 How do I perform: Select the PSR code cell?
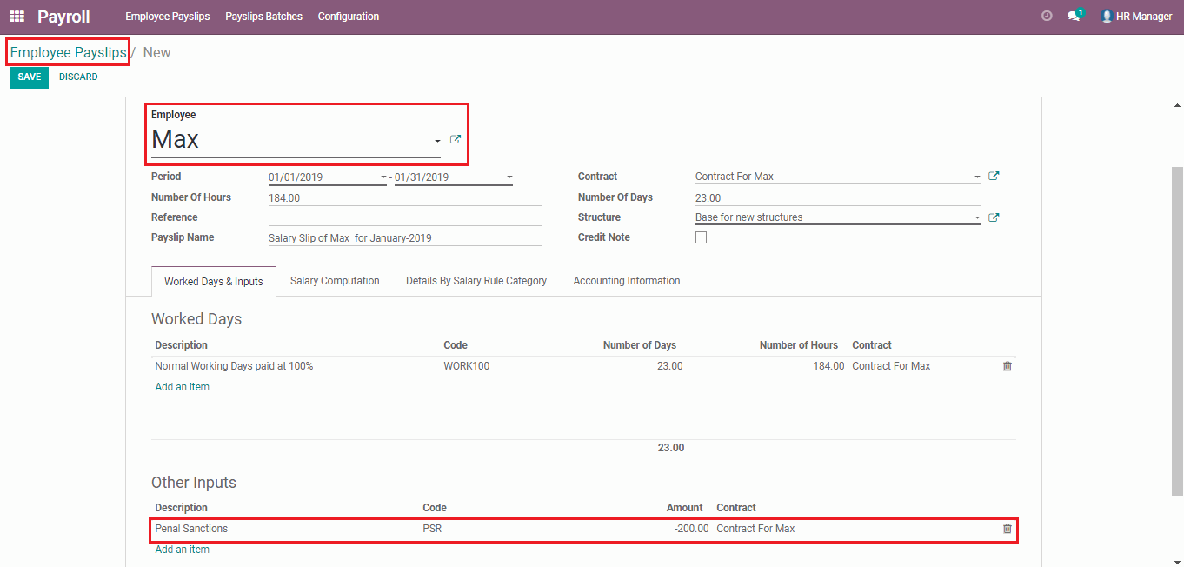[432, 529]
